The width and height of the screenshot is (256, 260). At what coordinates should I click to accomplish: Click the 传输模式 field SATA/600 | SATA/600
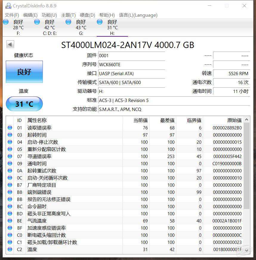click(132, 82)
